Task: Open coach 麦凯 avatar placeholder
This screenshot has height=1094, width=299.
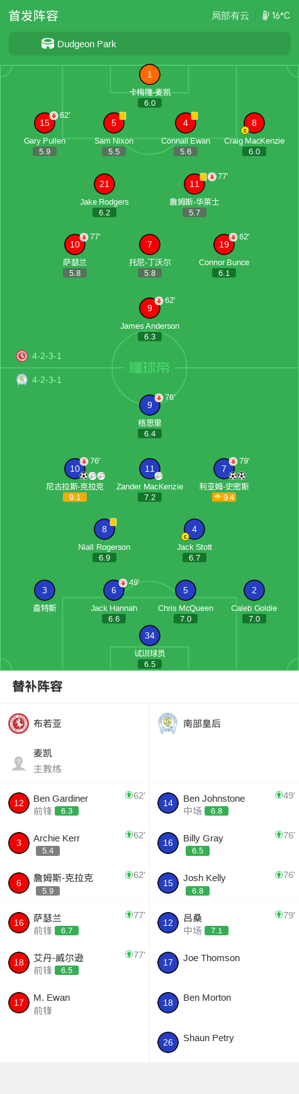Action: (19, 763)
